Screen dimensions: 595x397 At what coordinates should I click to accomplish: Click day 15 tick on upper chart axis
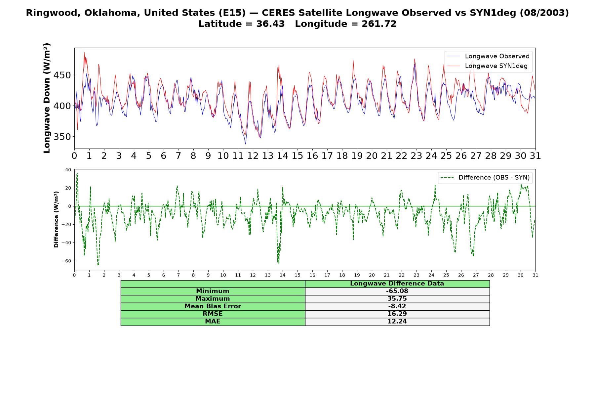click(297, 156)
